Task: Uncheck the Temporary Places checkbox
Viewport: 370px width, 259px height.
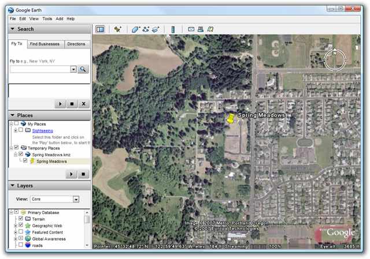Action: coord(16,147)
